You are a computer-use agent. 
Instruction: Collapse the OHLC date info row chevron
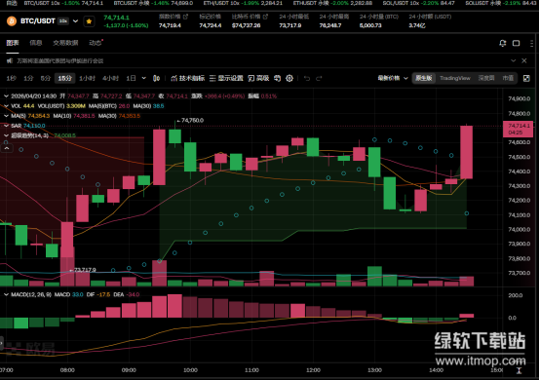point(6,96)
